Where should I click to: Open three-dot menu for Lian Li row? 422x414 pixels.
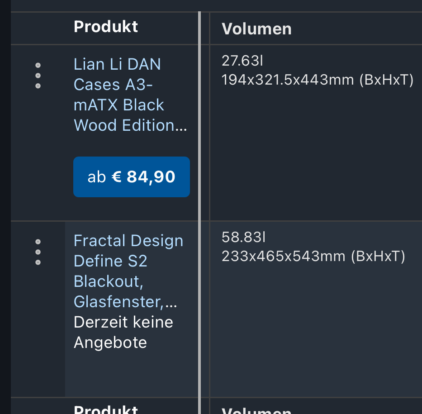point(38,76)
